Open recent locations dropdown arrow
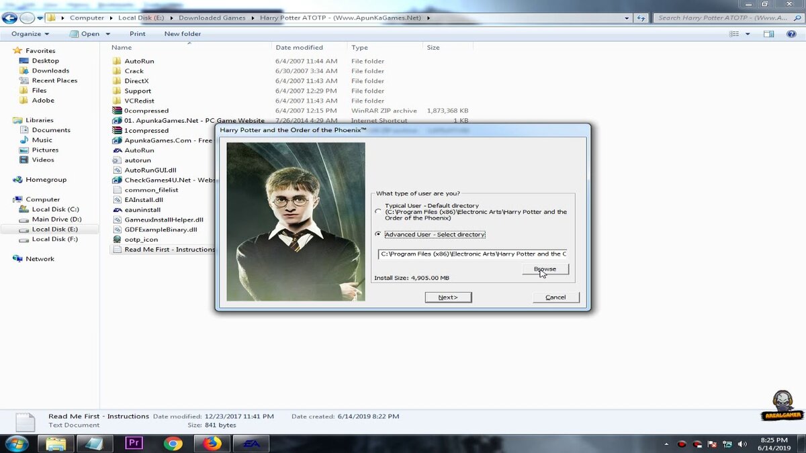806x453 pixels. [x=40, y=18]
